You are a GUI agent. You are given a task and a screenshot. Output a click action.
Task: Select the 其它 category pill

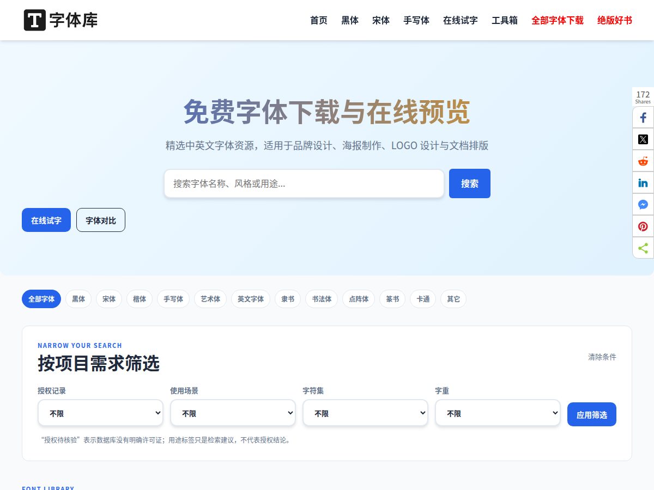(x=453, y=299)
